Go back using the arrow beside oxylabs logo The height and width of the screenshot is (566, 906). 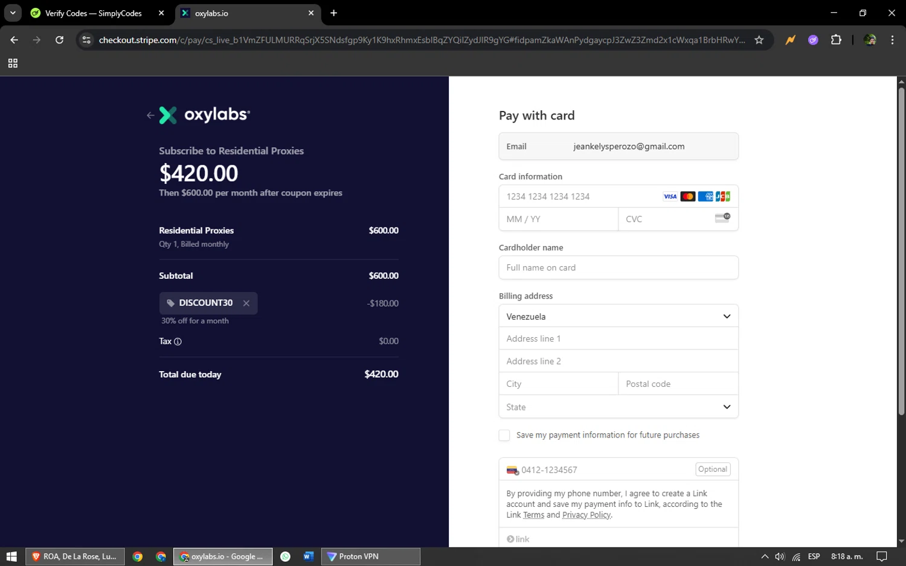[150, 115]
